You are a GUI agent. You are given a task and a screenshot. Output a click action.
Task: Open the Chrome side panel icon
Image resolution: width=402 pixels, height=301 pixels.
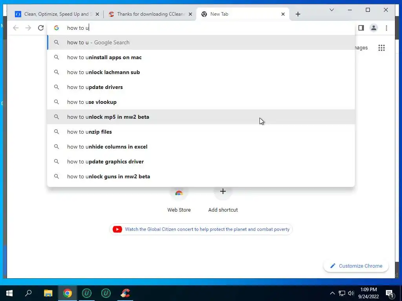[361, 28]
